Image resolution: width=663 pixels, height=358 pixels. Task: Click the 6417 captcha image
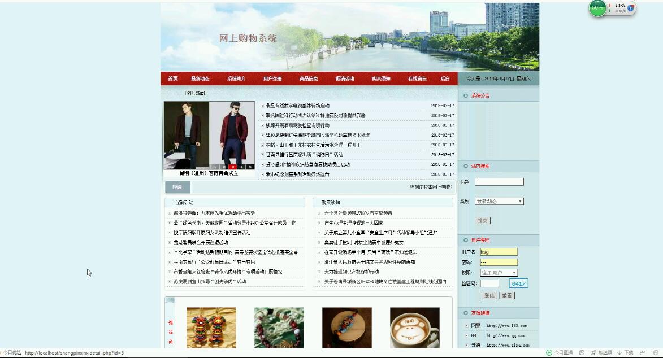click(x=518, y=283)
